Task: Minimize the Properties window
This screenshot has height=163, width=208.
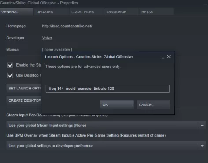Action: coord(205,4)
